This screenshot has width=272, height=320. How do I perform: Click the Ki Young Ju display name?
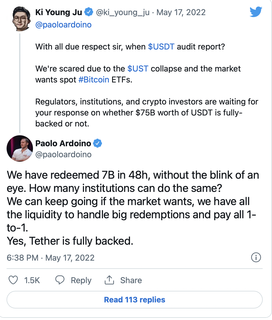58,12
